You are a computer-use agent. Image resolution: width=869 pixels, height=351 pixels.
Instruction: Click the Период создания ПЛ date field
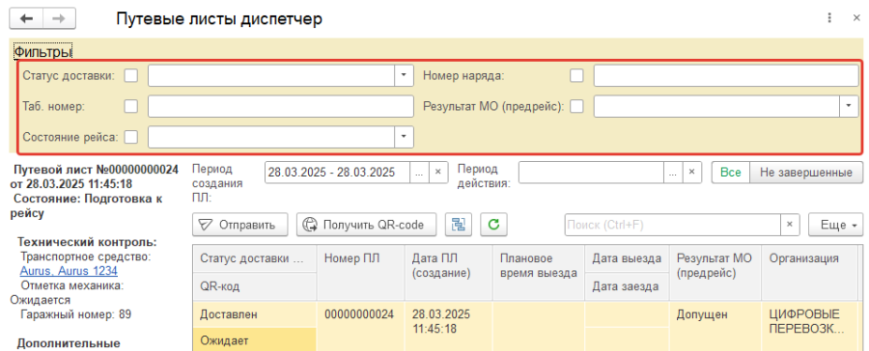point(338,173)
